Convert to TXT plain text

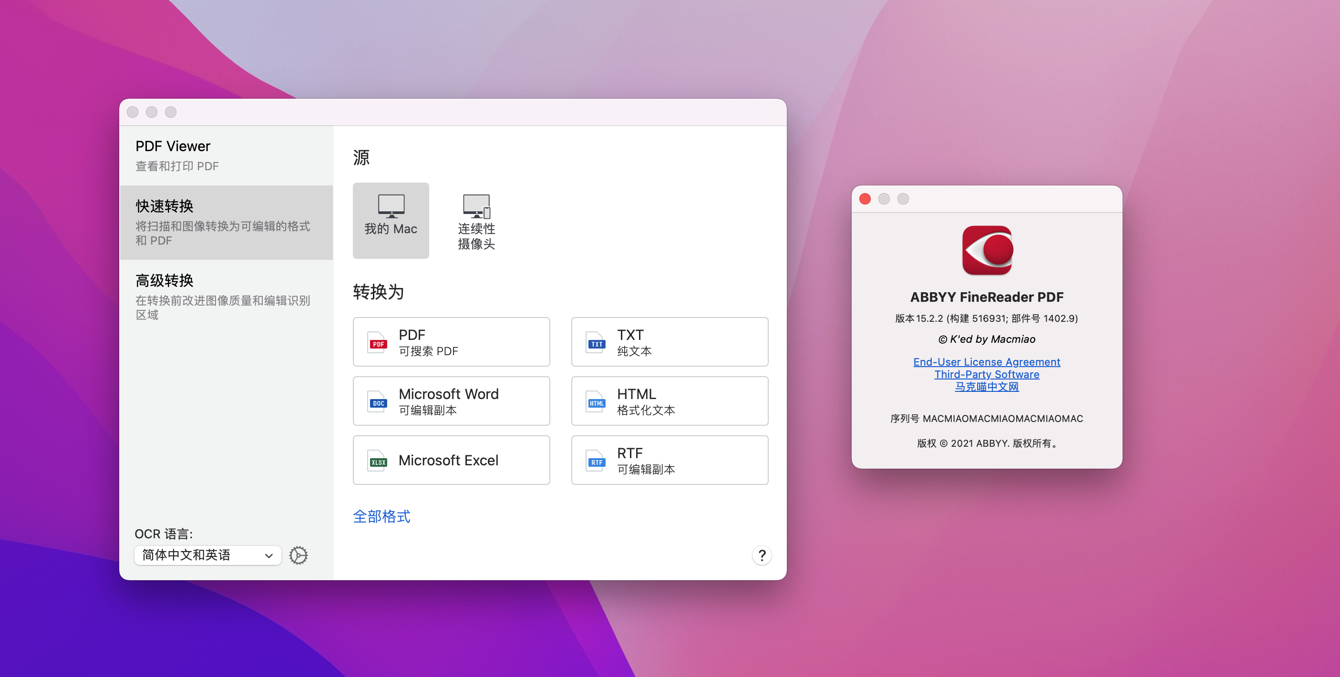[670, 342]
